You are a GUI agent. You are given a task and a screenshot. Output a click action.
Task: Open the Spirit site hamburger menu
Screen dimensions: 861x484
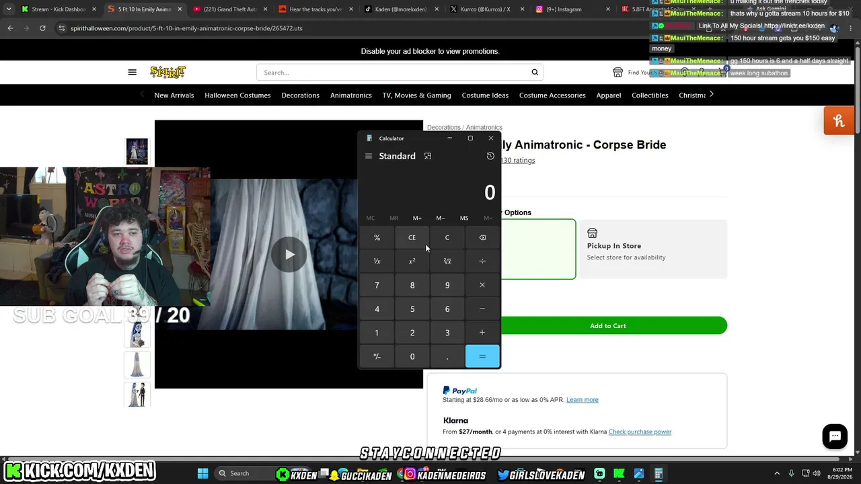[x=132, y=72]
